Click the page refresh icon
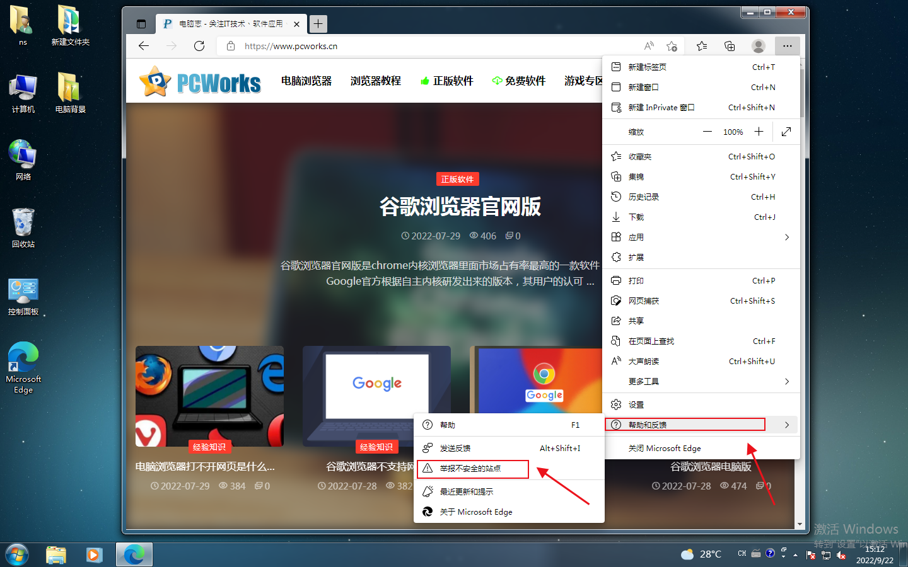The width and height of the screenshot is (908, 567). pos(199,46)
